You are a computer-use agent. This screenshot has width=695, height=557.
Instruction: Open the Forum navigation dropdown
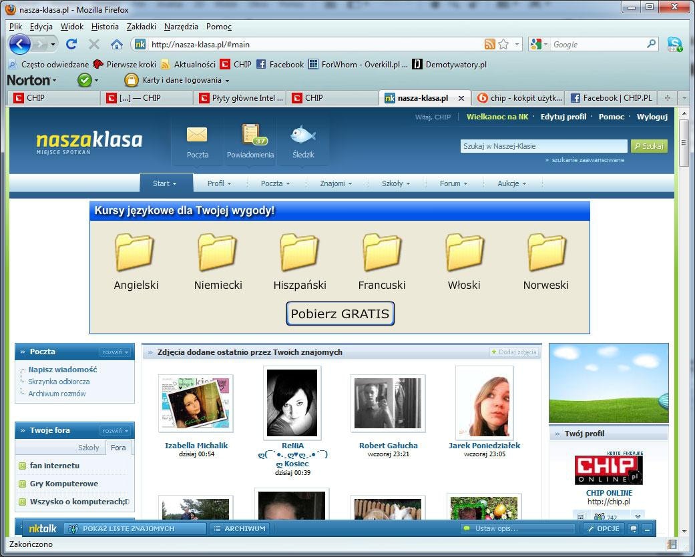(x=453, y=183)
